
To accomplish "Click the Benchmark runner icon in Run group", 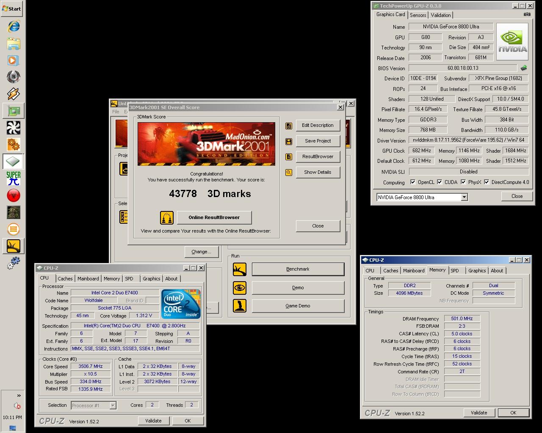I will point(240,269).
